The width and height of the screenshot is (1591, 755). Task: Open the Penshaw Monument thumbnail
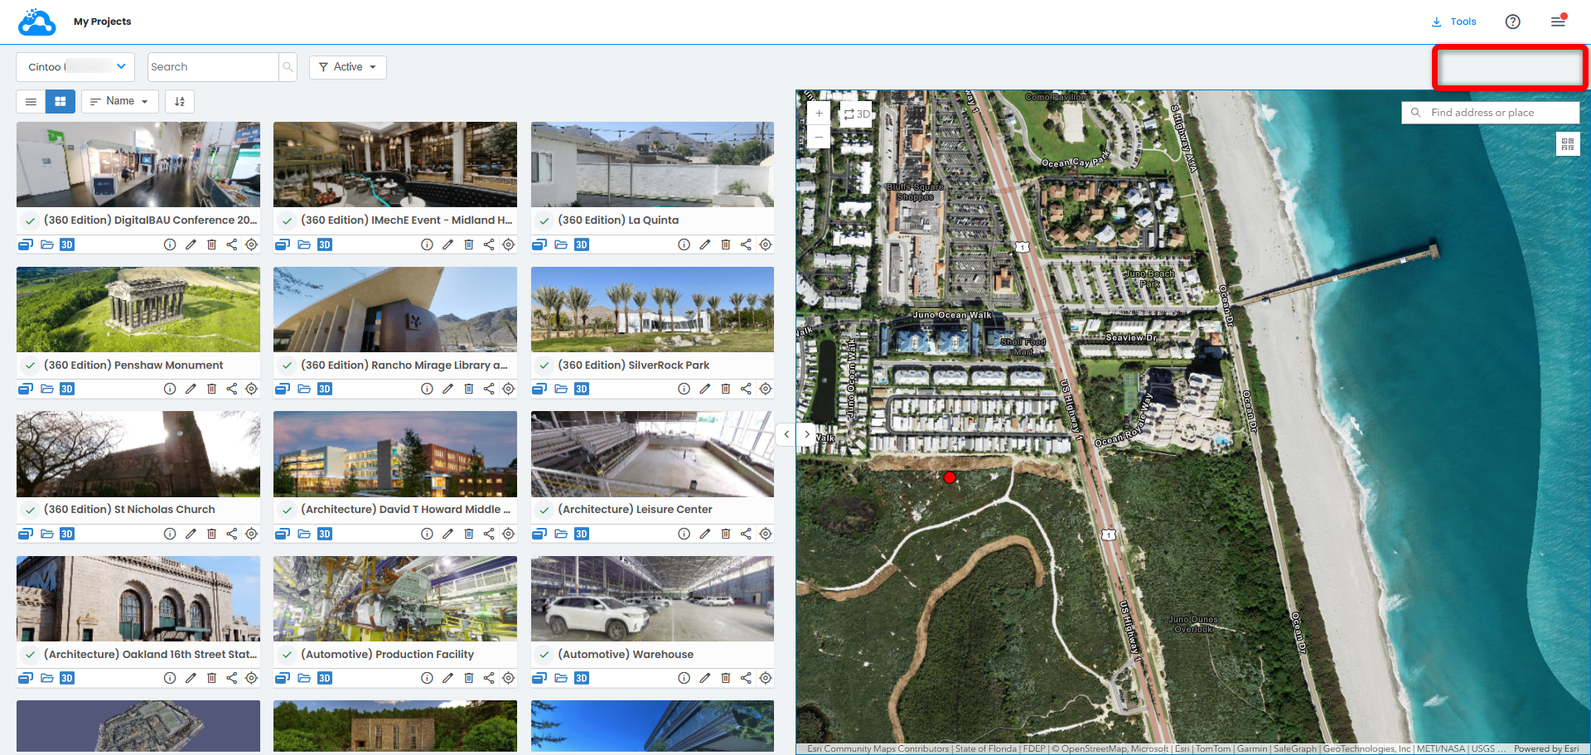pos(138,309)
